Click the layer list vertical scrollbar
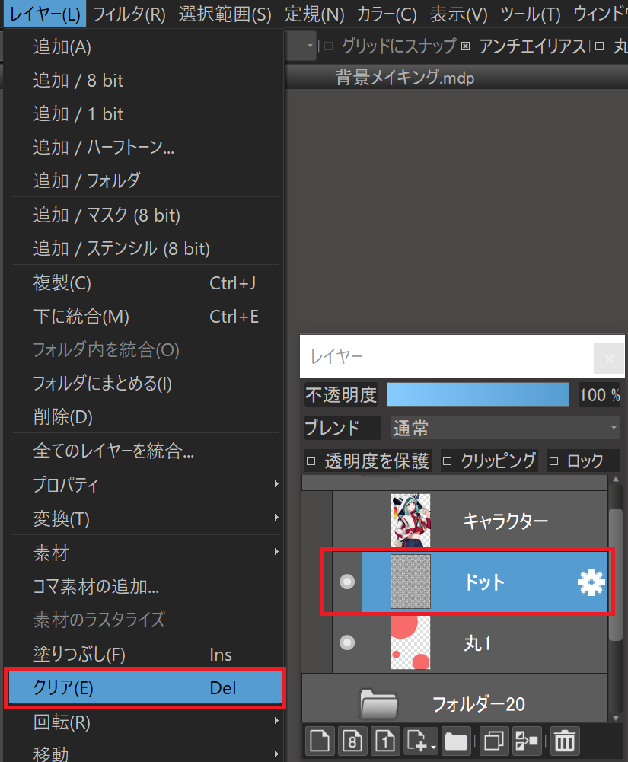 click(616, 575)
